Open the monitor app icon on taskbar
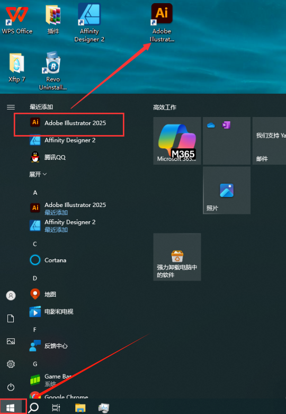 tap(104, 408)
